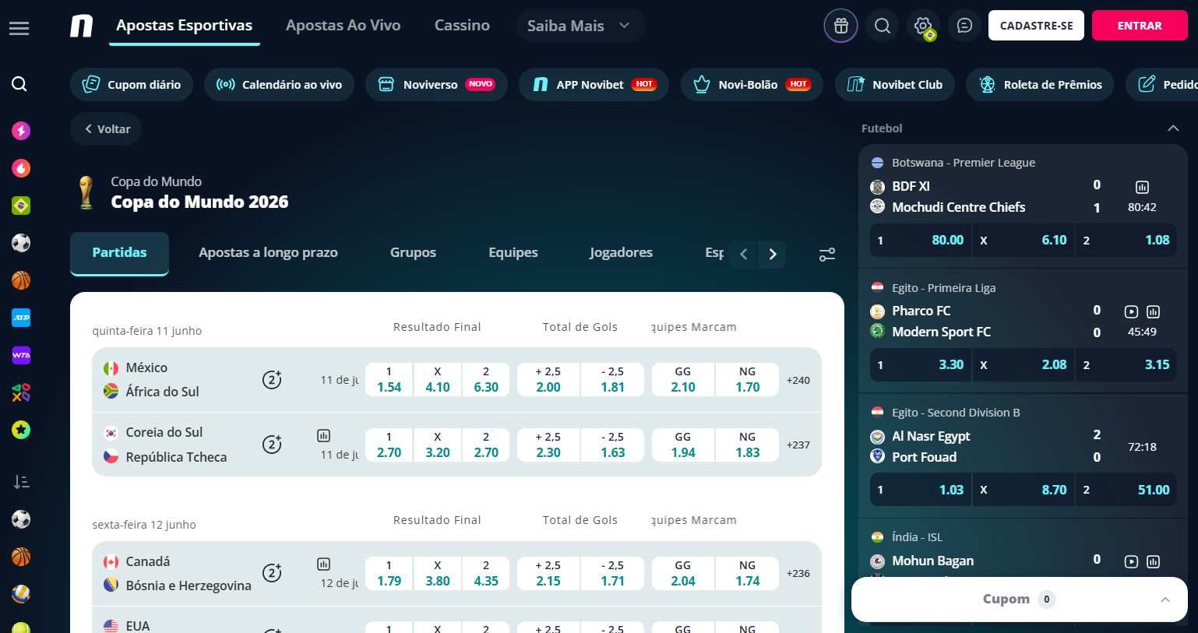Click the sort order icon in the sidebar

click(21, 482)
